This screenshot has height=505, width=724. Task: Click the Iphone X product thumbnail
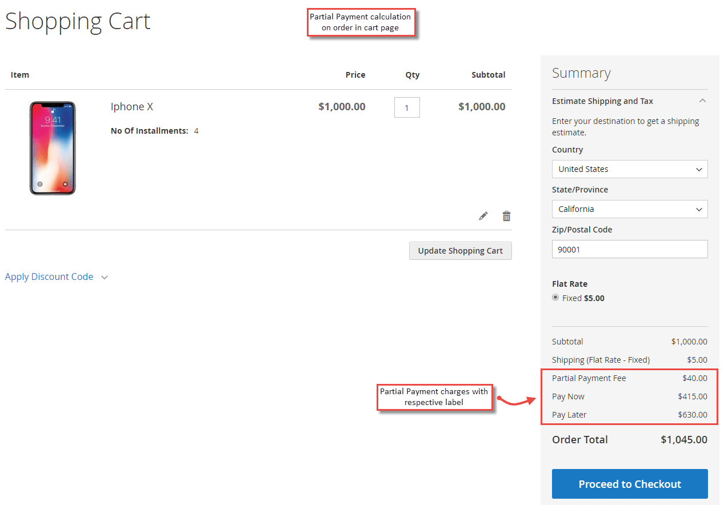53,148
